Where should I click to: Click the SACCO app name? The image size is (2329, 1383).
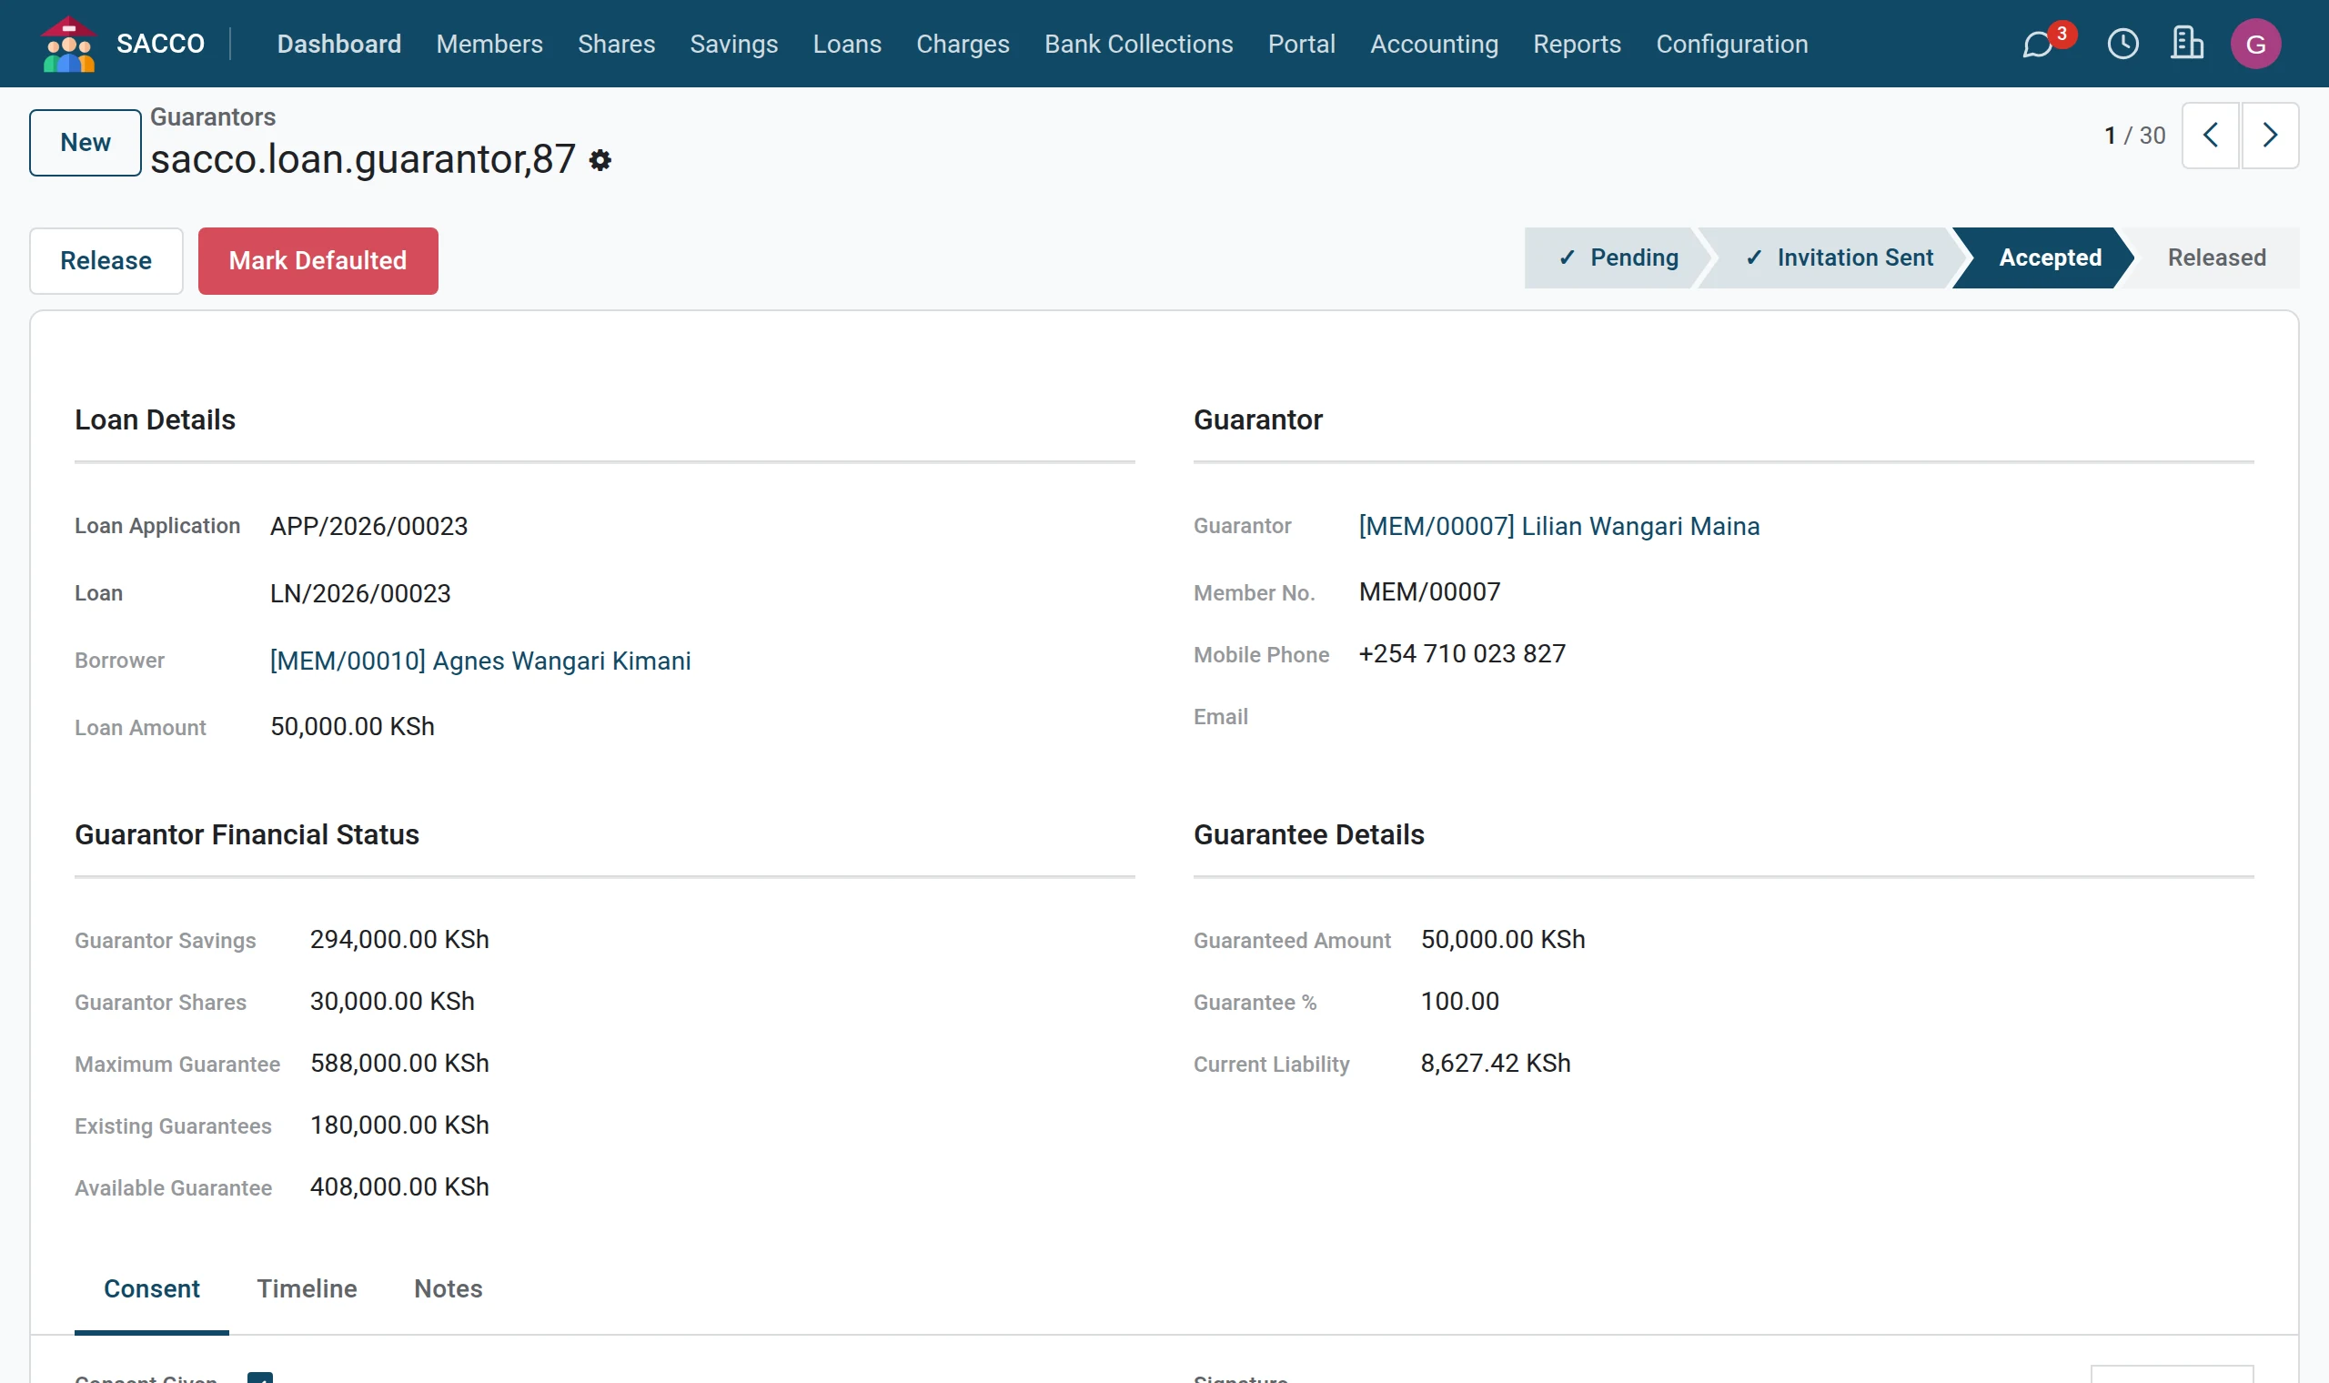160,44
